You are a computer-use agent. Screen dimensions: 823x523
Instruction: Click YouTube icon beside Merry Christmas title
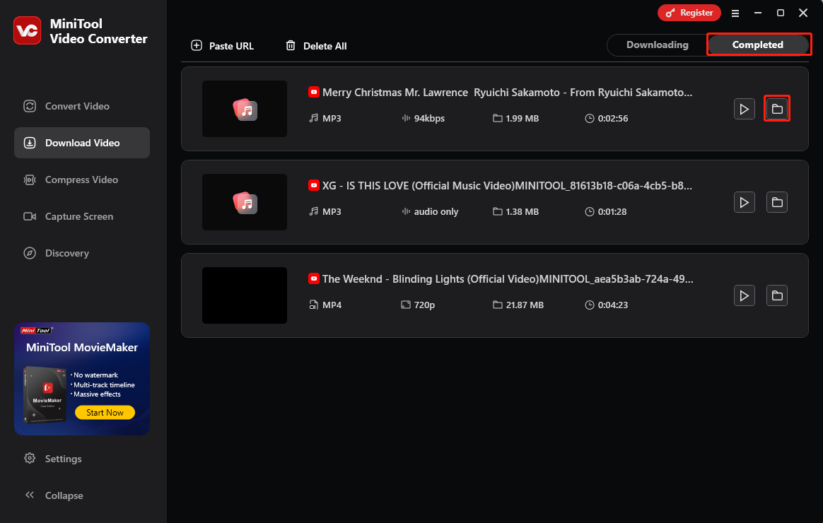pyautogui.click(x=313, y=93)
